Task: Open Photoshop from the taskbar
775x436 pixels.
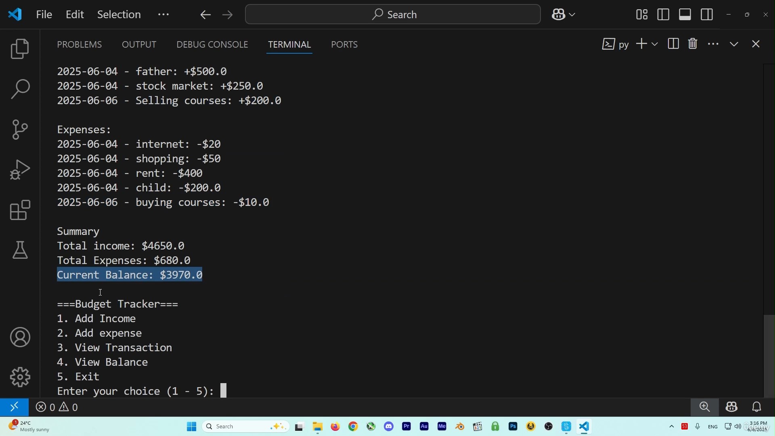Action: (x=513, y=426)
